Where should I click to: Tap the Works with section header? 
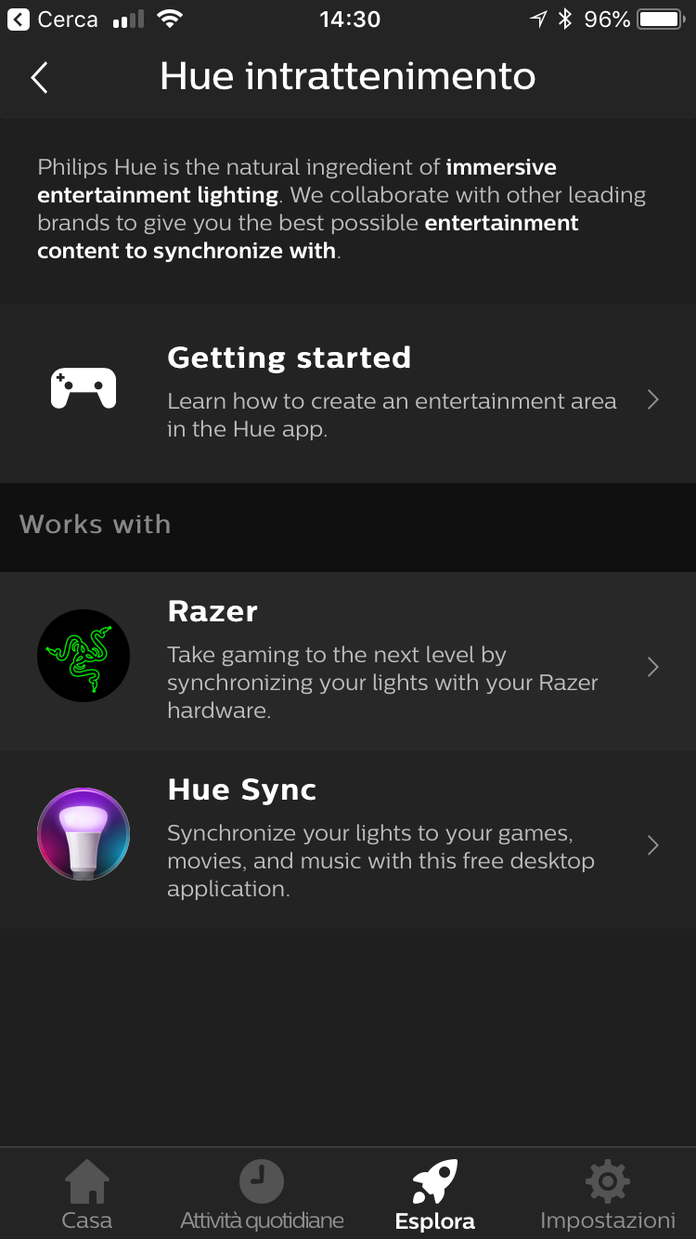tap(95, 525)
